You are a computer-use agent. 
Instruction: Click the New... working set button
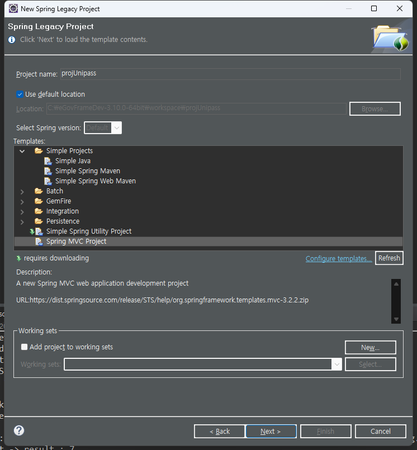pos(370,348)
